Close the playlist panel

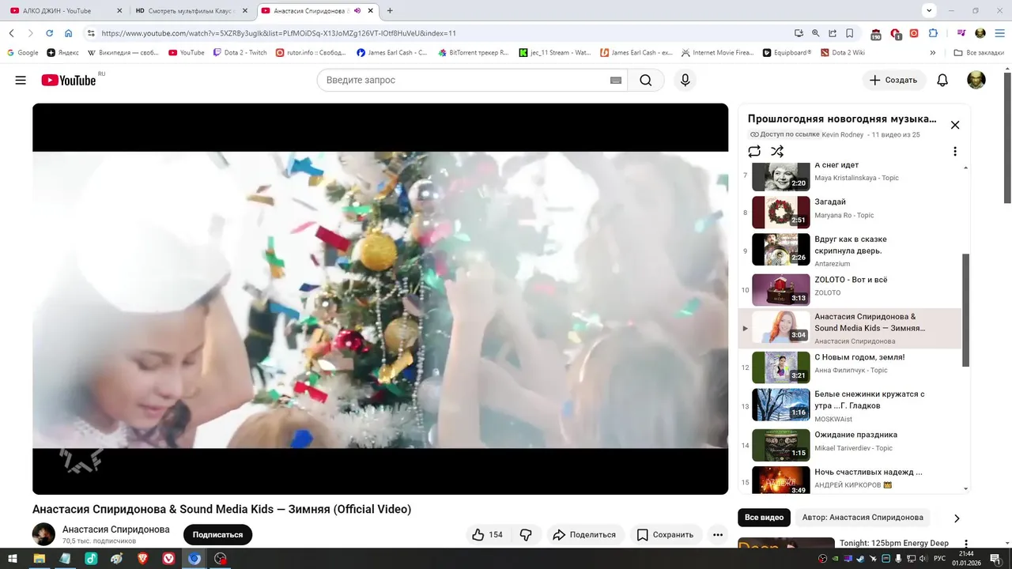point(955,125)
